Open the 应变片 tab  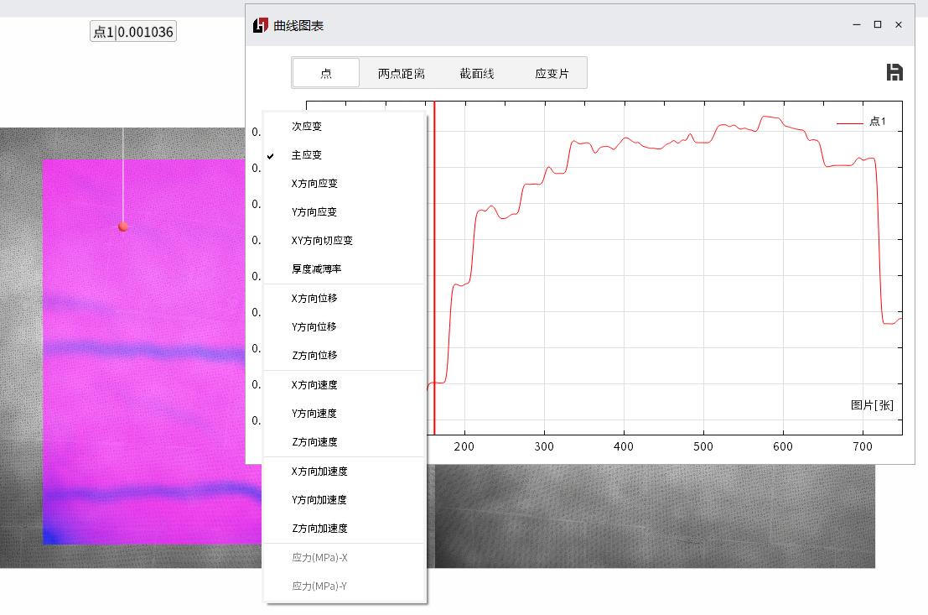point(552,74)
